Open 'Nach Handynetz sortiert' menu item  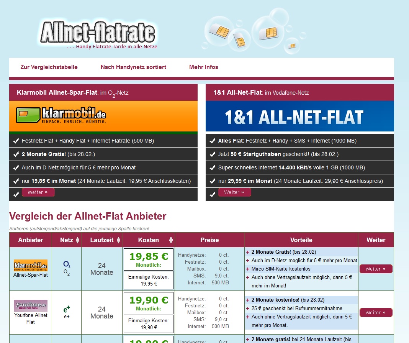point(133,67)
